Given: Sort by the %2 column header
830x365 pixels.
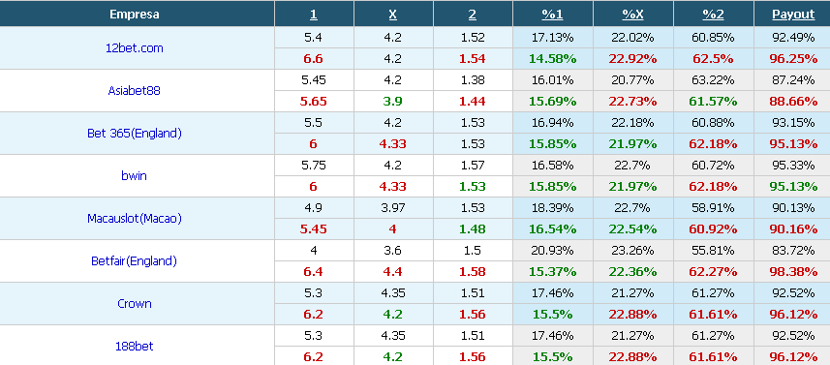Looking at the screenshot, I should click(713, 15).
